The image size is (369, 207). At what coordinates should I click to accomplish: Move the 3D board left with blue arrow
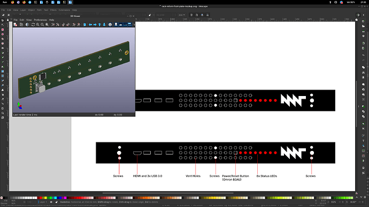pos(90,25)
